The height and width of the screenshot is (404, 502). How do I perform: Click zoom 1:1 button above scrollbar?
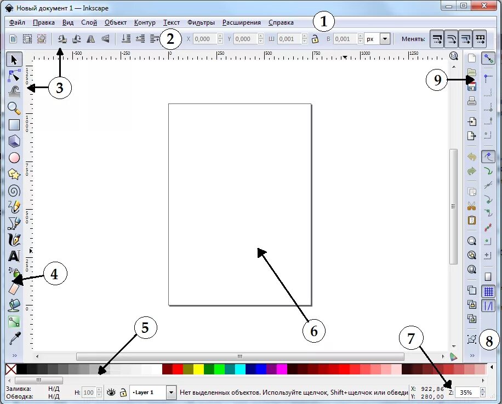(454, 56)
